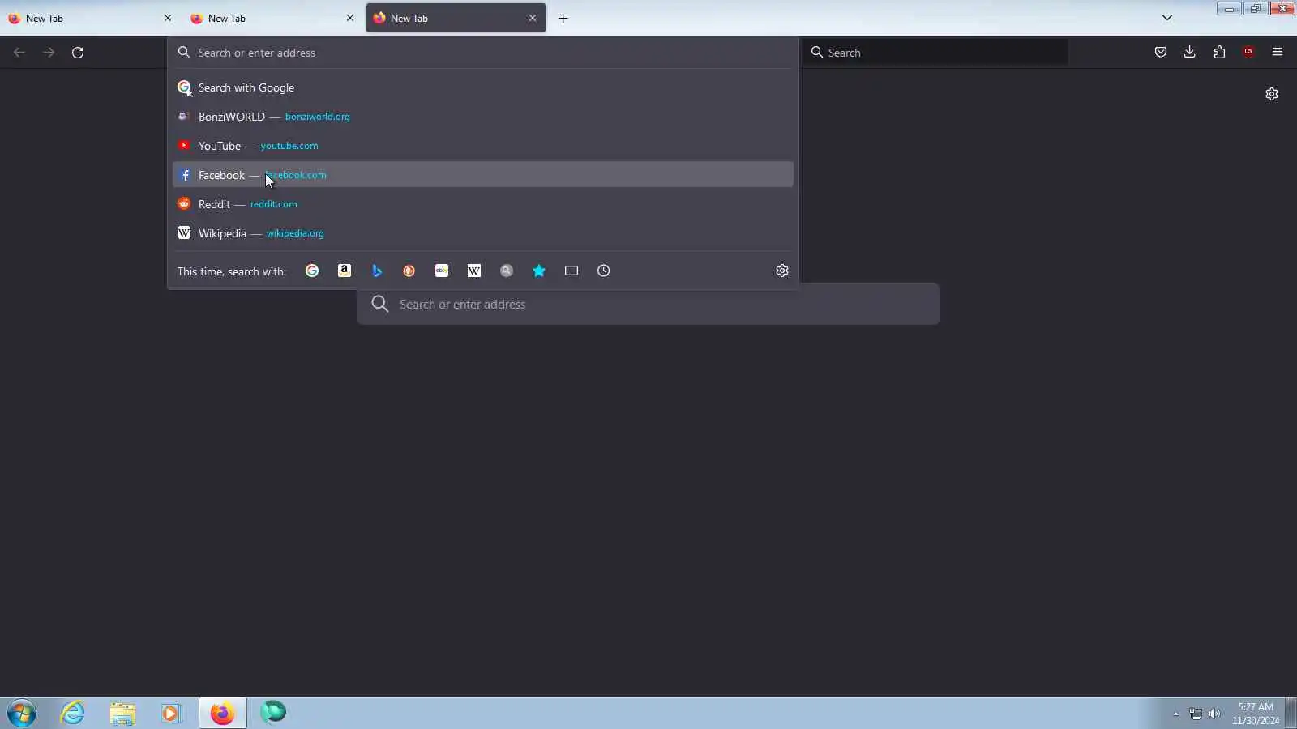Image resolution: width=1297 pixels, height=729 pixels.
Task: Click the toolbar Search box
Action: tap(936, 53)
